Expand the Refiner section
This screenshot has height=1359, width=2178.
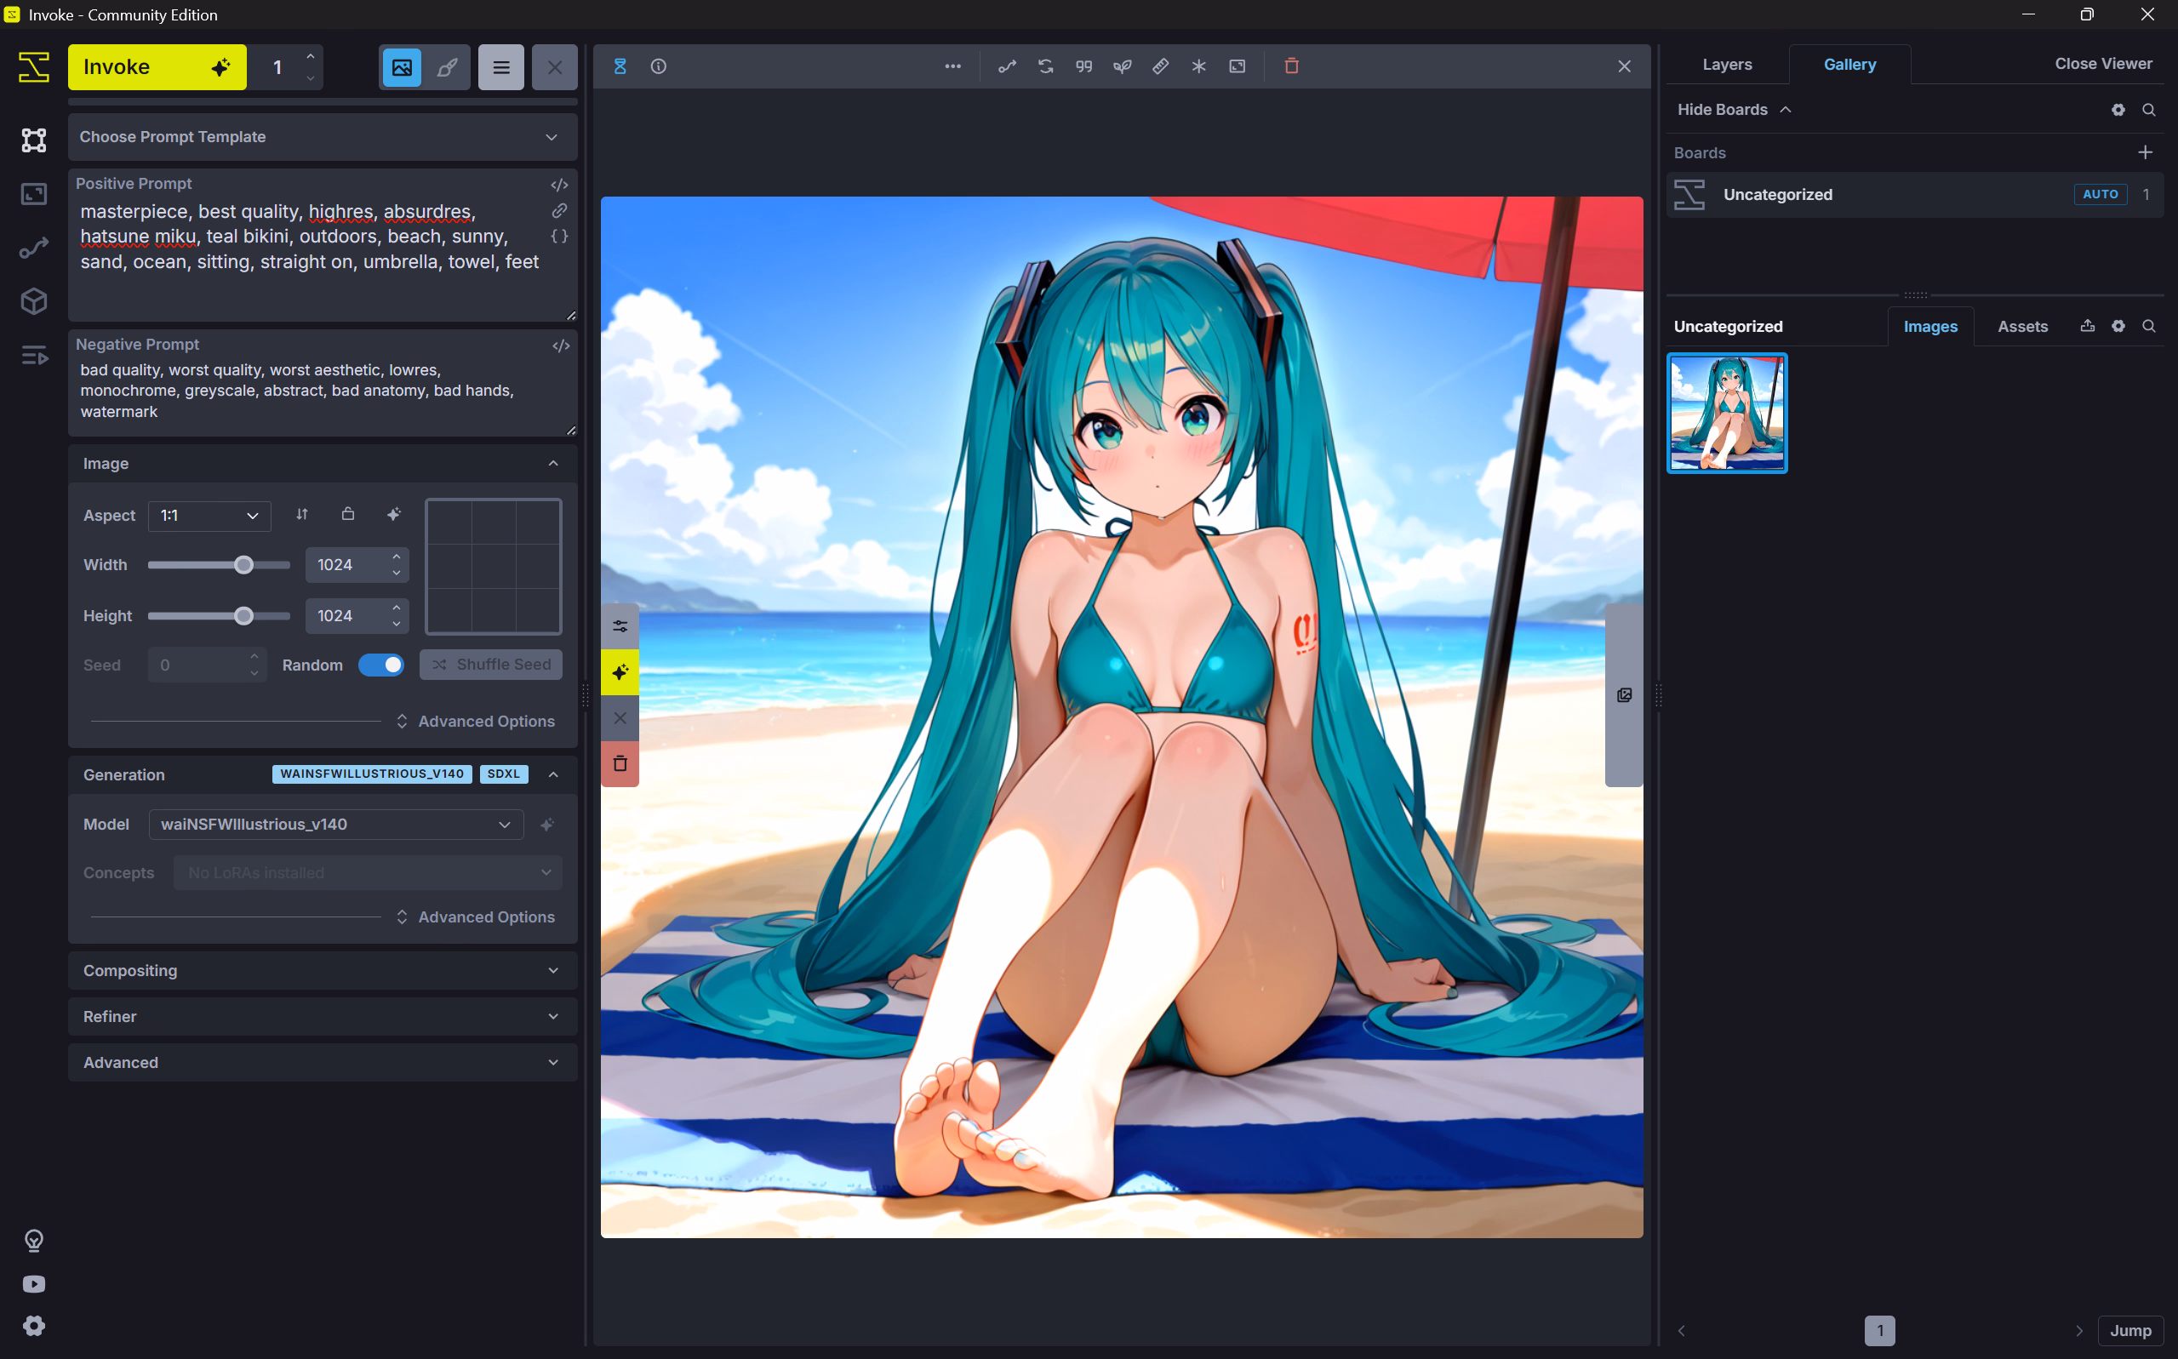click(323, 1017)
